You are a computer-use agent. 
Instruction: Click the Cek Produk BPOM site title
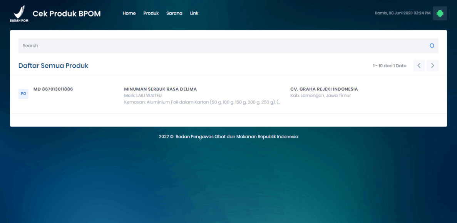(67, 14)
